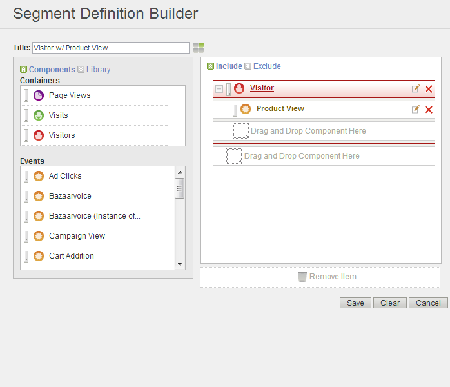The height and width of the screenshot is (387, 450).
Task: Click the red Visitors container icon
Action: pyautogui.click(x=39, y=135)
